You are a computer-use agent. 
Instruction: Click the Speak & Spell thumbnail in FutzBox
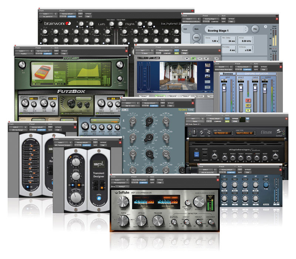(42, 72)
